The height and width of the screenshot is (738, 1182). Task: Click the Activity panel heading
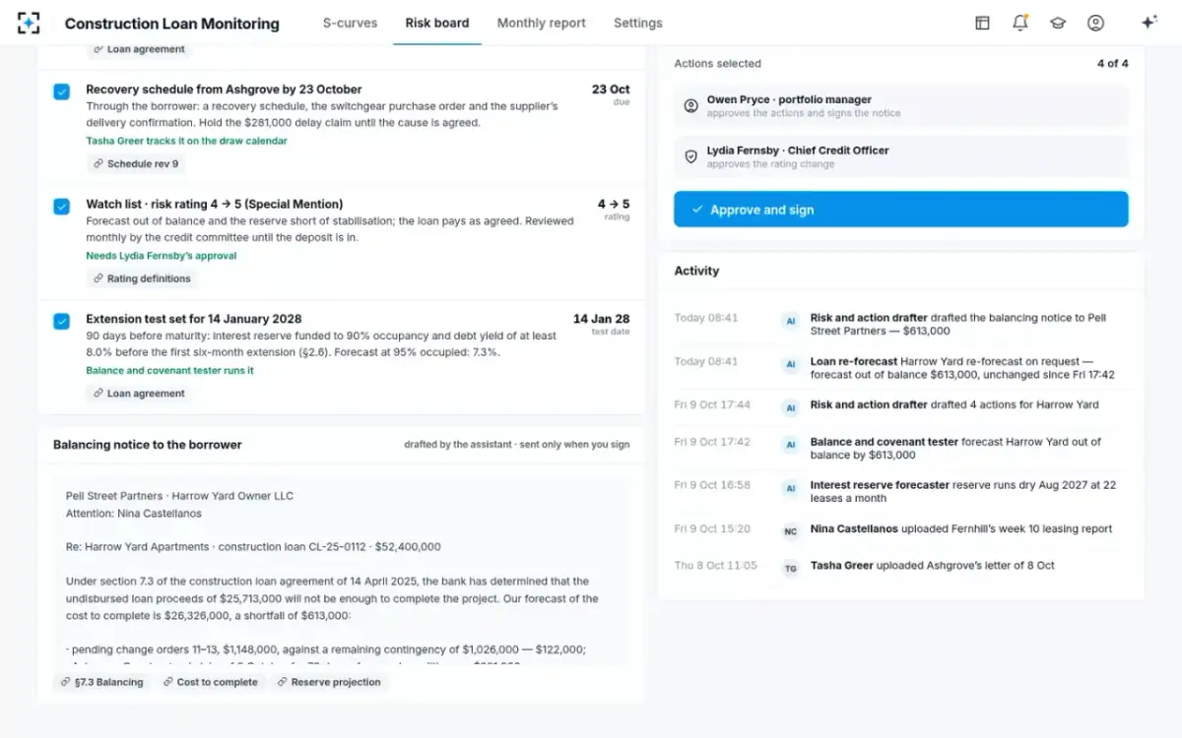696,271
